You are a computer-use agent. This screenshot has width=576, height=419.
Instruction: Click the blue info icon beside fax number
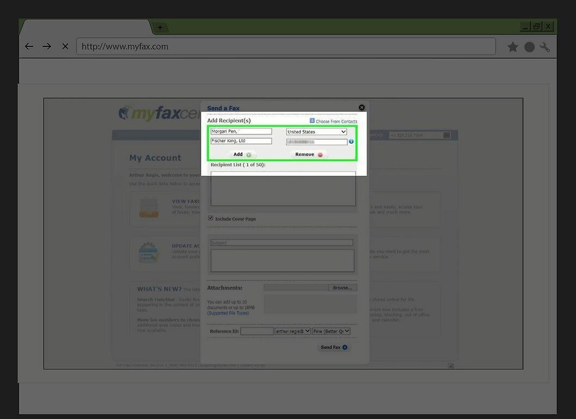click(x=351, y=141)
